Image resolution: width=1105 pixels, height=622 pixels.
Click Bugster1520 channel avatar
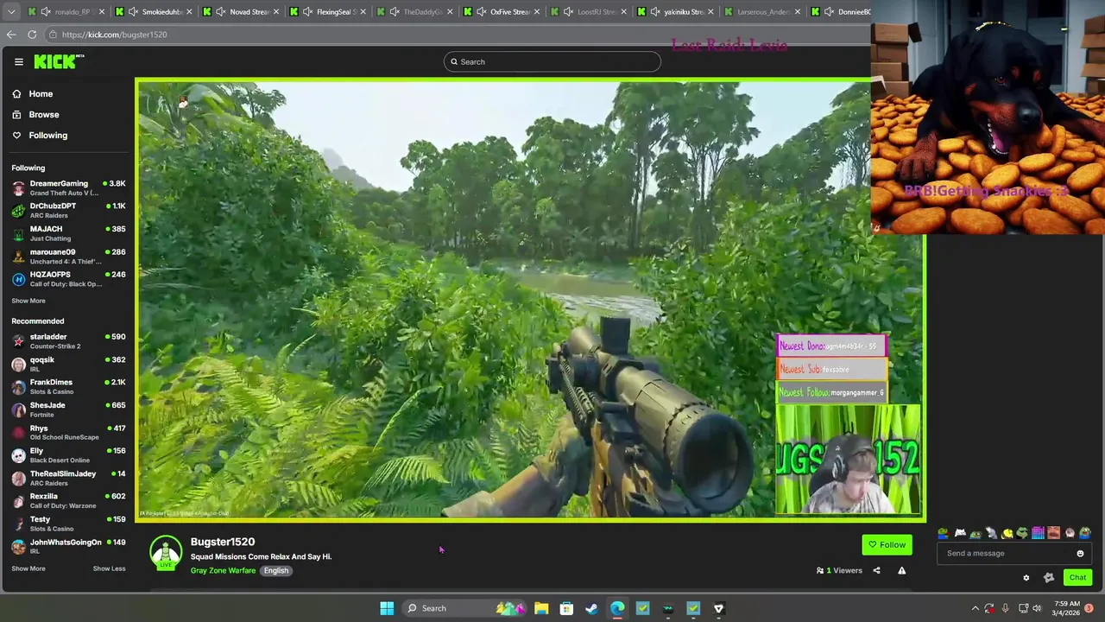pyautogui.click(x=166, y=553)
